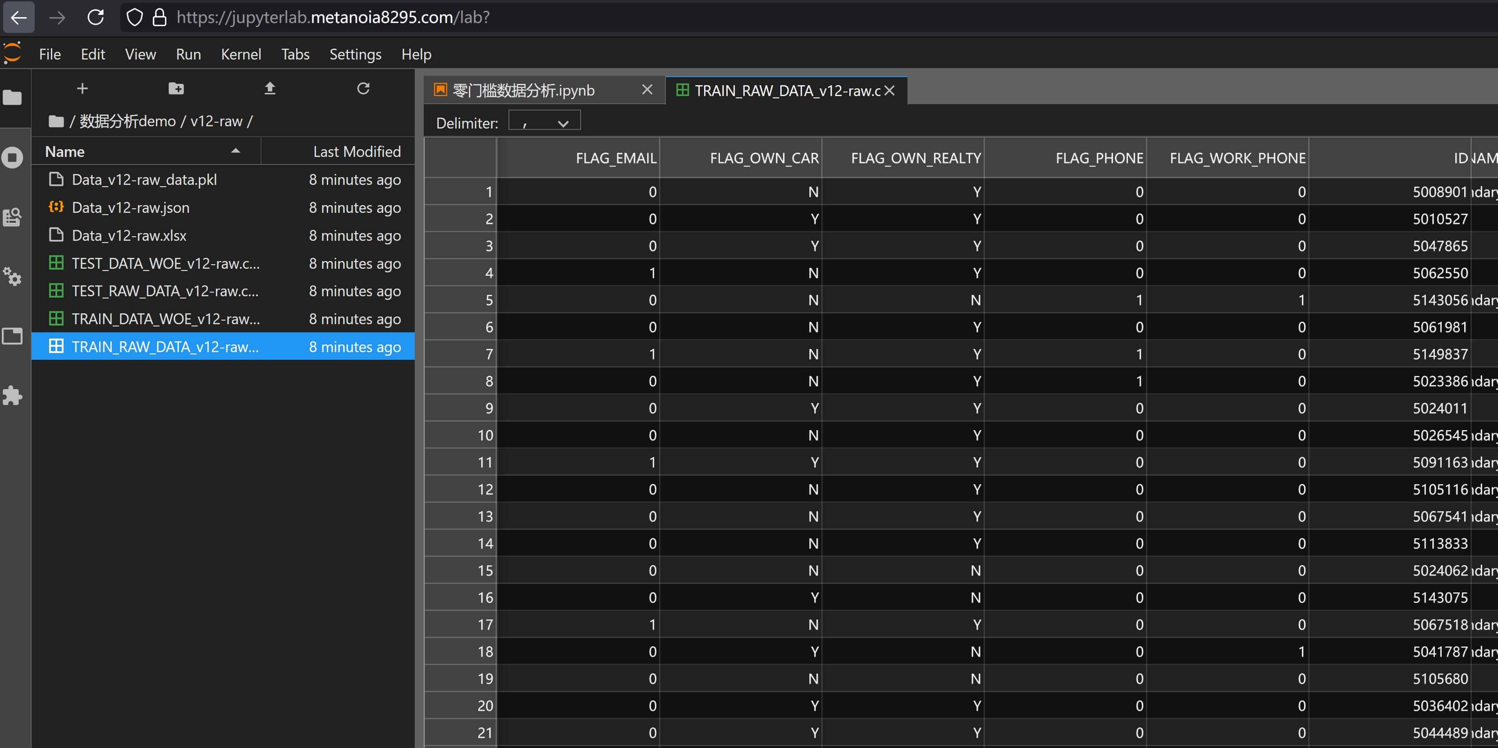Open the Kernel menu

pos(241,54)
